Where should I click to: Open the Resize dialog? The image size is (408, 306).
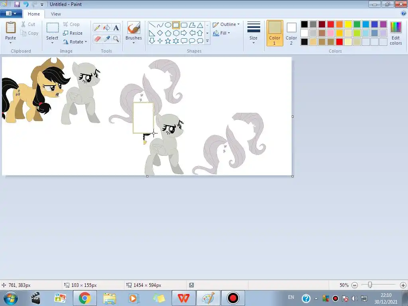point(73,33)
